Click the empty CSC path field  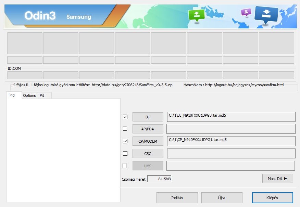[x=231, y=154]
